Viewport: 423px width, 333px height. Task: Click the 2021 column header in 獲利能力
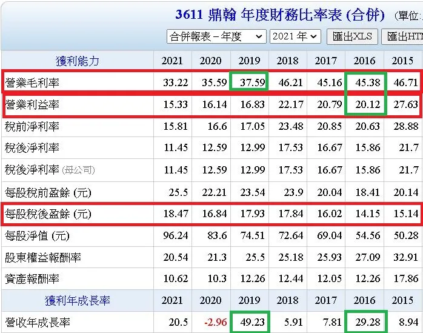(x=172, y=61)
